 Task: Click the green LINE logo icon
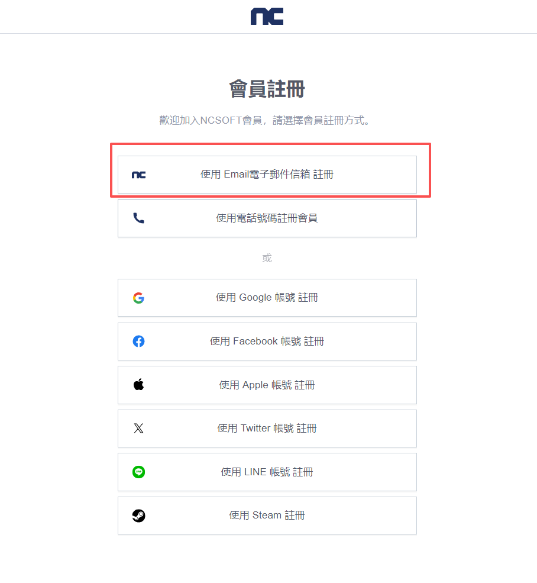(138, 472)
